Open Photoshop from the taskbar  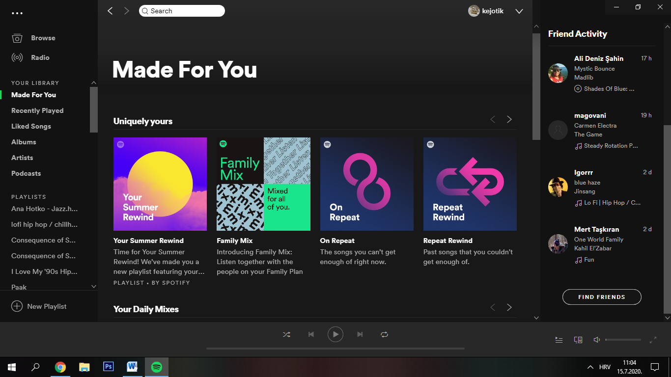coord(109,367)
